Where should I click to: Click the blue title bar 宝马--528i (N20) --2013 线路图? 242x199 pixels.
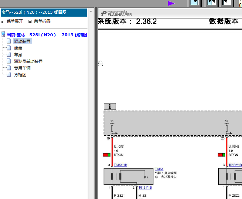pos(44,12)
